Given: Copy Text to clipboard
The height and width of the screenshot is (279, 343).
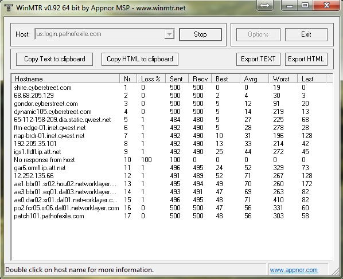Looking at the screenshot, I should pyautogui.click(x=54, y=59).
